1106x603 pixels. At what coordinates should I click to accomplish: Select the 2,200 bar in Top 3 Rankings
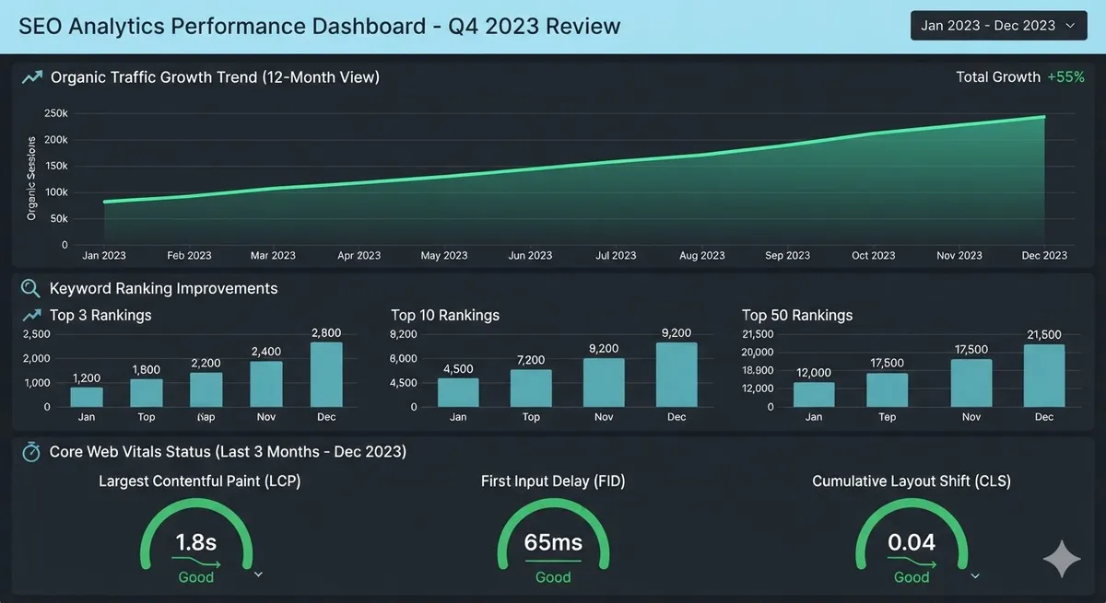pos(206,389)
